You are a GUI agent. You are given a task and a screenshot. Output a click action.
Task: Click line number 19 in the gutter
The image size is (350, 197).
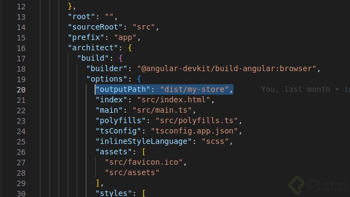coord(21,79)
